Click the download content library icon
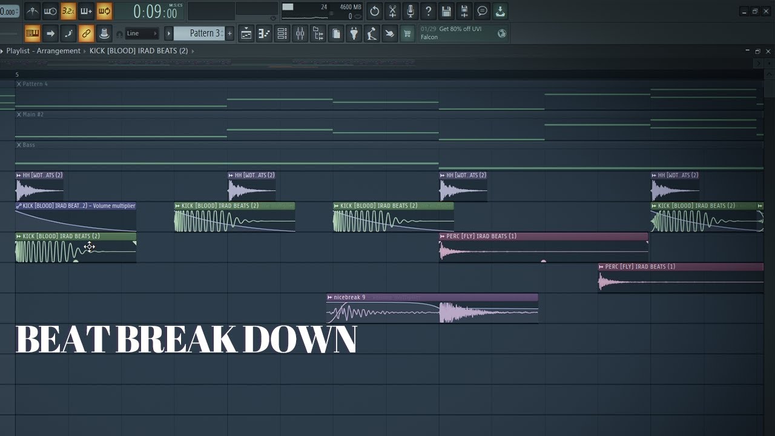 500,11
